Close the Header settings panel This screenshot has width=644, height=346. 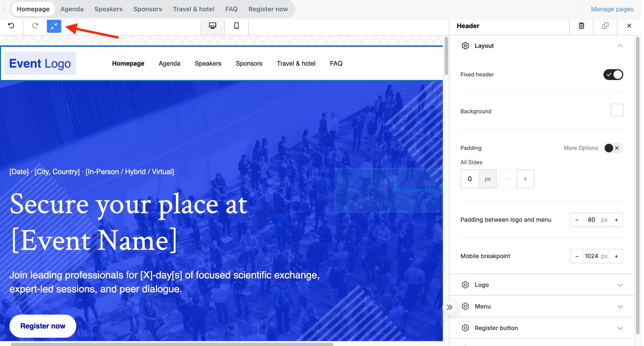pos(629,26)
